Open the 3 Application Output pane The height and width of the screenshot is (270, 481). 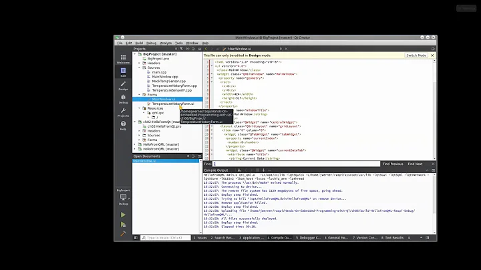pos(251,238)
